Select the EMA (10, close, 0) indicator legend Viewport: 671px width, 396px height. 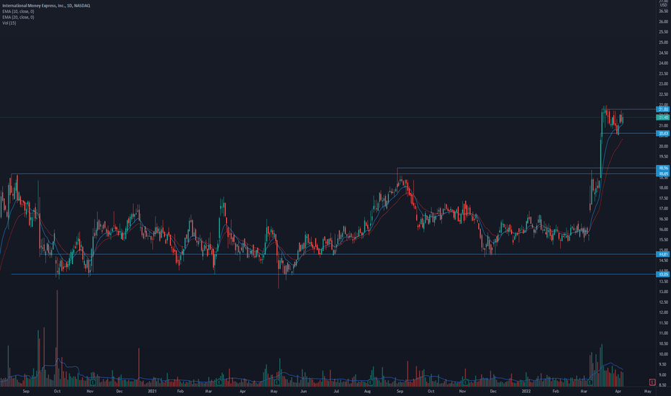click(18, 12)
